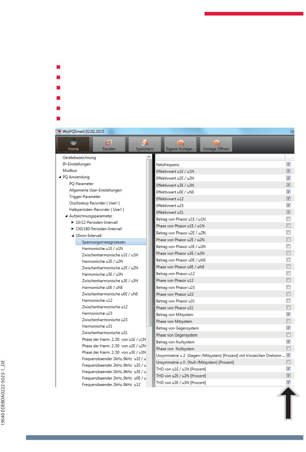
Task: Click the WinPQSmart title bar app icon
Action: 58,132
